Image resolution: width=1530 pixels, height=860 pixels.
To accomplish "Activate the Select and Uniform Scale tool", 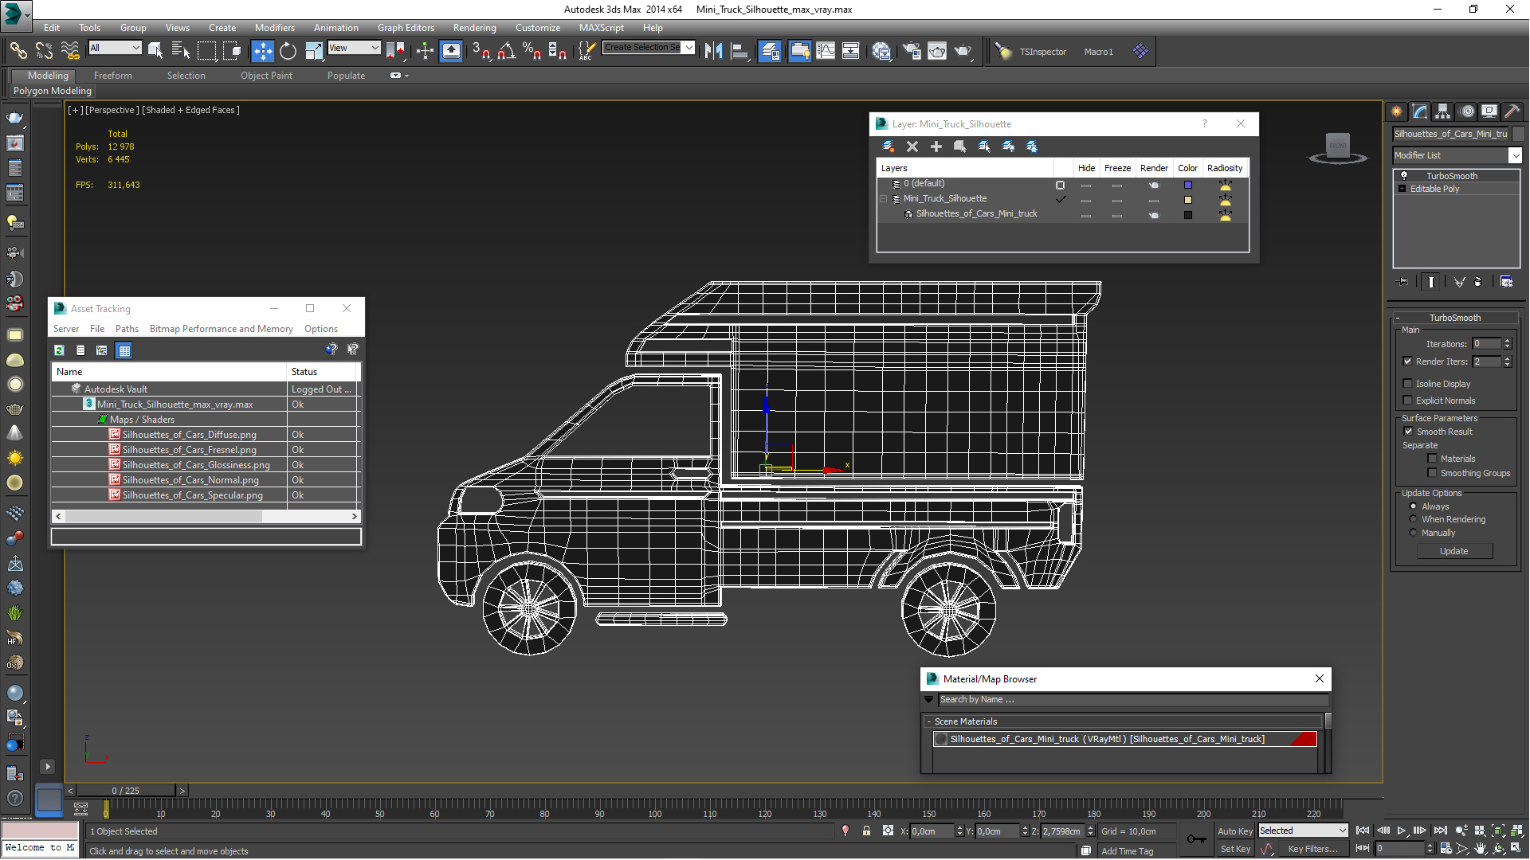I will 314,51.
